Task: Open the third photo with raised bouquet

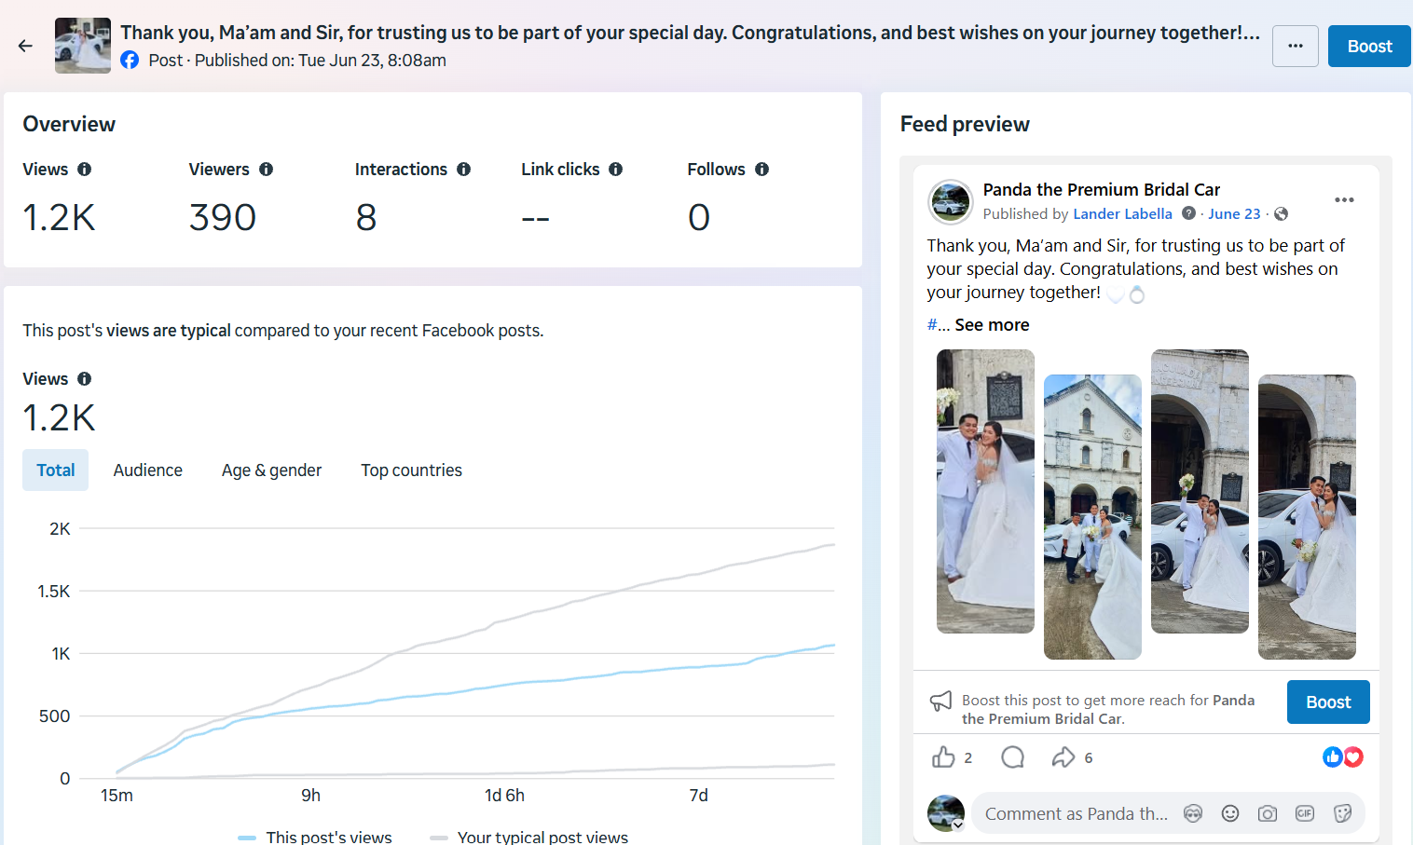Action: pyautogui.click(x=1200, y=491)
